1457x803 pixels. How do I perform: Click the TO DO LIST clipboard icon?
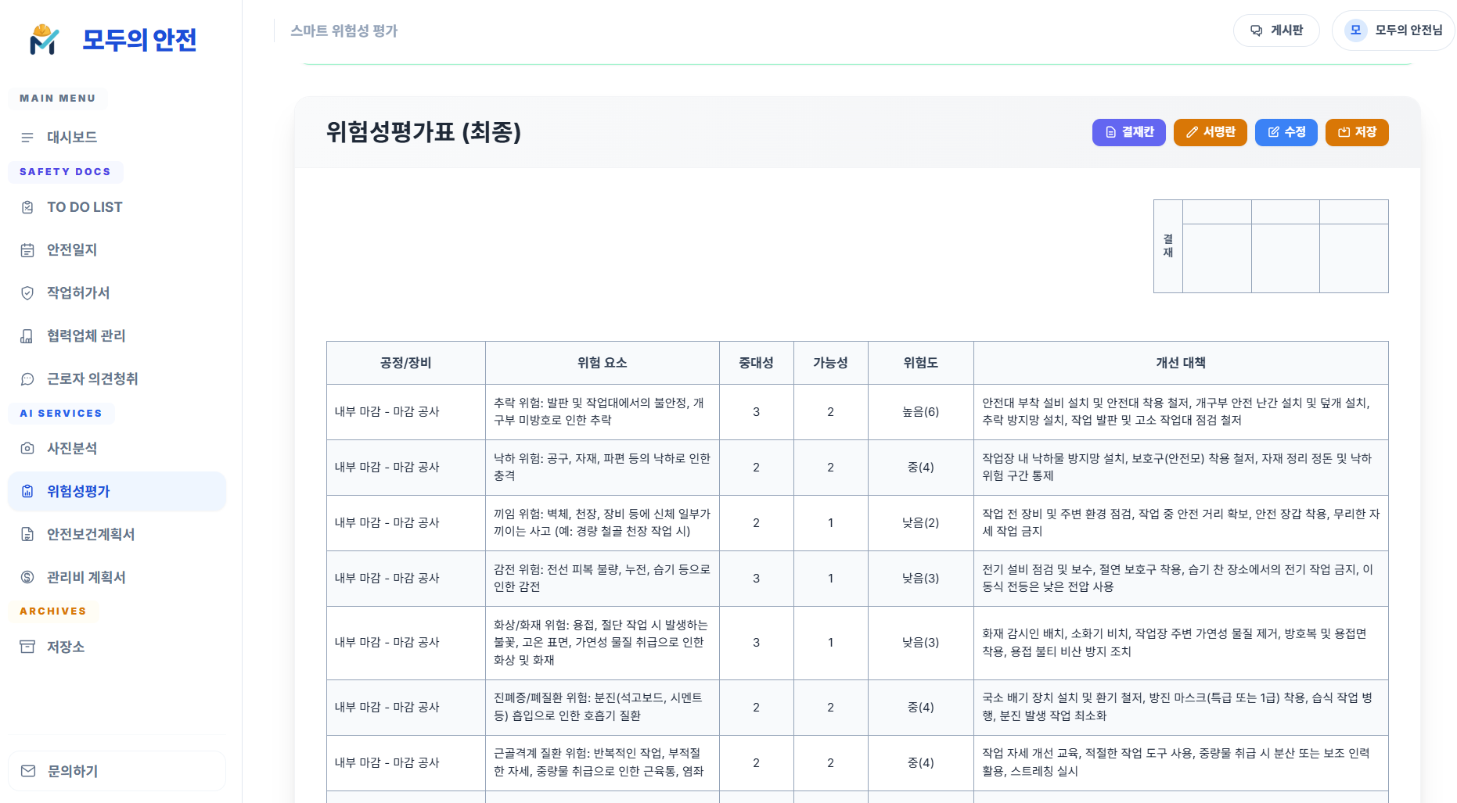coord(27,207)
